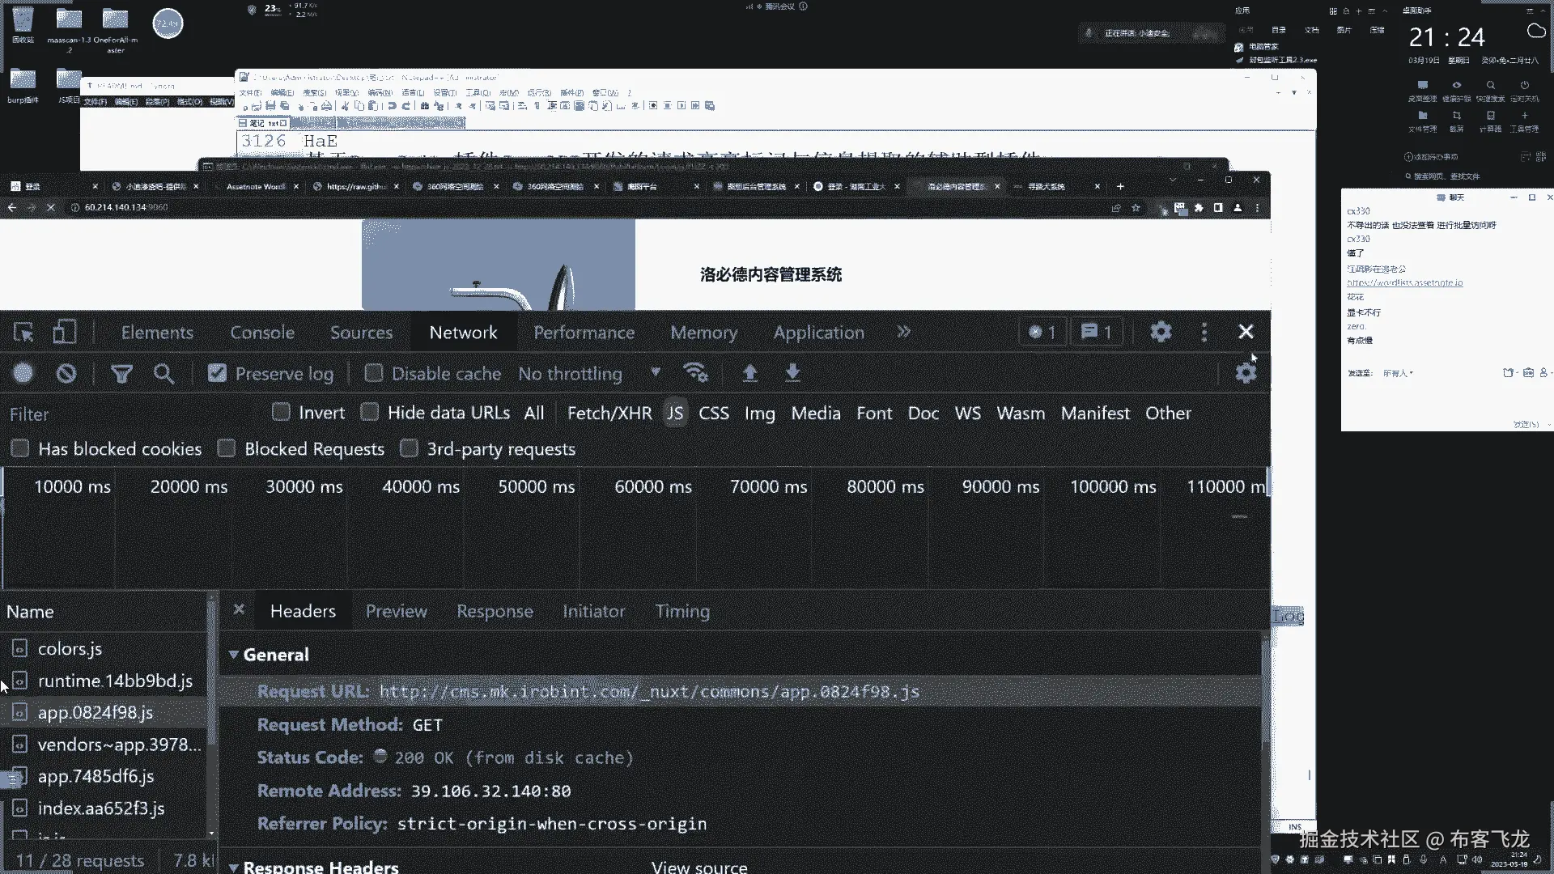The image size is (1554, 874).
Task: Open the Response tab
Action: (495, 612)
